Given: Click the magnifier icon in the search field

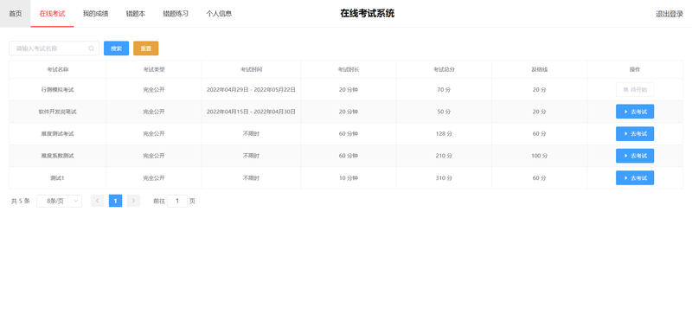Looking at the screenshot, I should coord(91,48).
